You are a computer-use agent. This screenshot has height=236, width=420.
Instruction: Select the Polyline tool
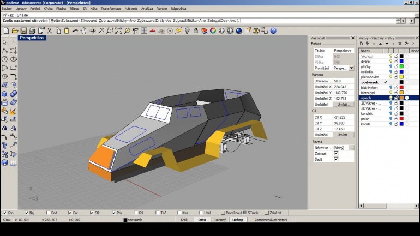coord(4,51)
